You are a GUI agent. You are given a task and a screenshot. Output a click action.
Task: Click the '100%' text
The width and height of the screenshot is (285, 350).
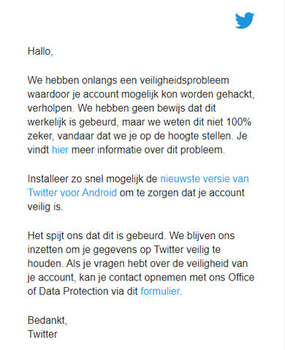coord(239,122)
